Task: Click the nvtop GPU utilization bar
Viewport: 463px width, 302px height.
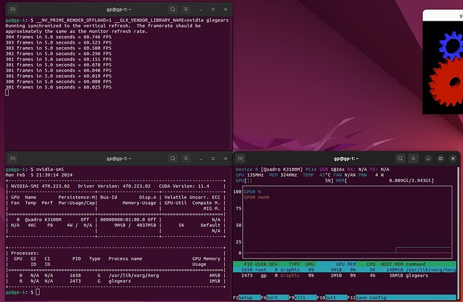Action: point(285,181)
